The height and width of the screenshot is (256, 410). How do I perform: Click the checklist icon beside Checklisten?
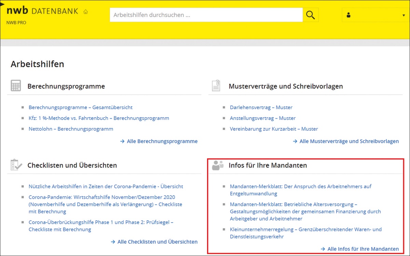coord(16,165)
